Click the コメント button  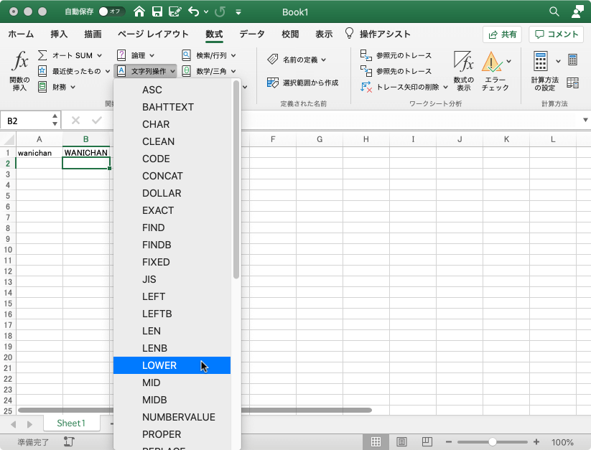coord(557,34)
